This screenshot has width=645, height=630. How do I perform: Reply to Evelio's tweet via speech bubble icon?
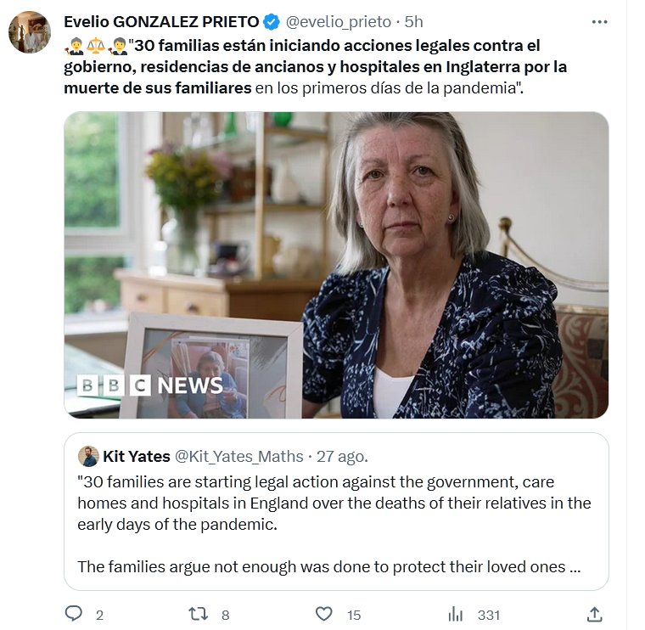(75, 614)
